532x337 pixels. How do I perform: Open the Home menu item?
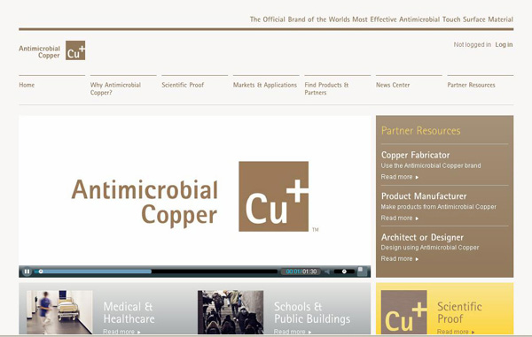coord(27,85)
